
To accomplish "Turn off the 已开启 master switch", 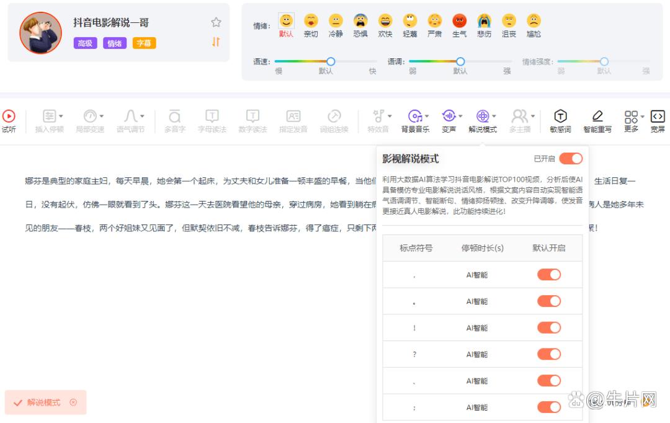I will [x=571, y=159].
